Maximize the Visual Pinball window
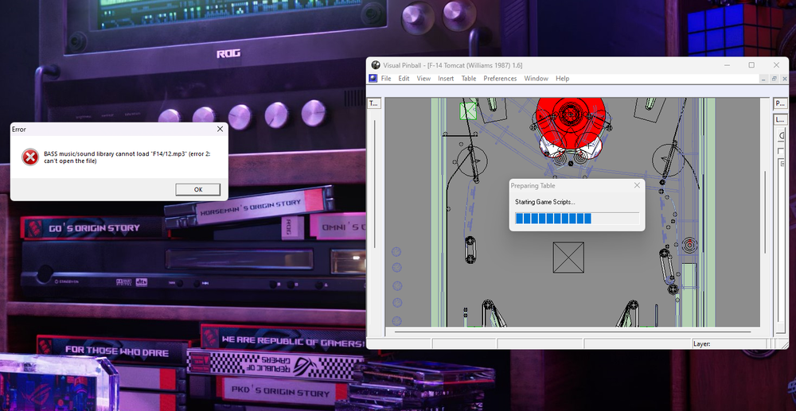This screenshot has height=411, width=796. coord(751,65)
